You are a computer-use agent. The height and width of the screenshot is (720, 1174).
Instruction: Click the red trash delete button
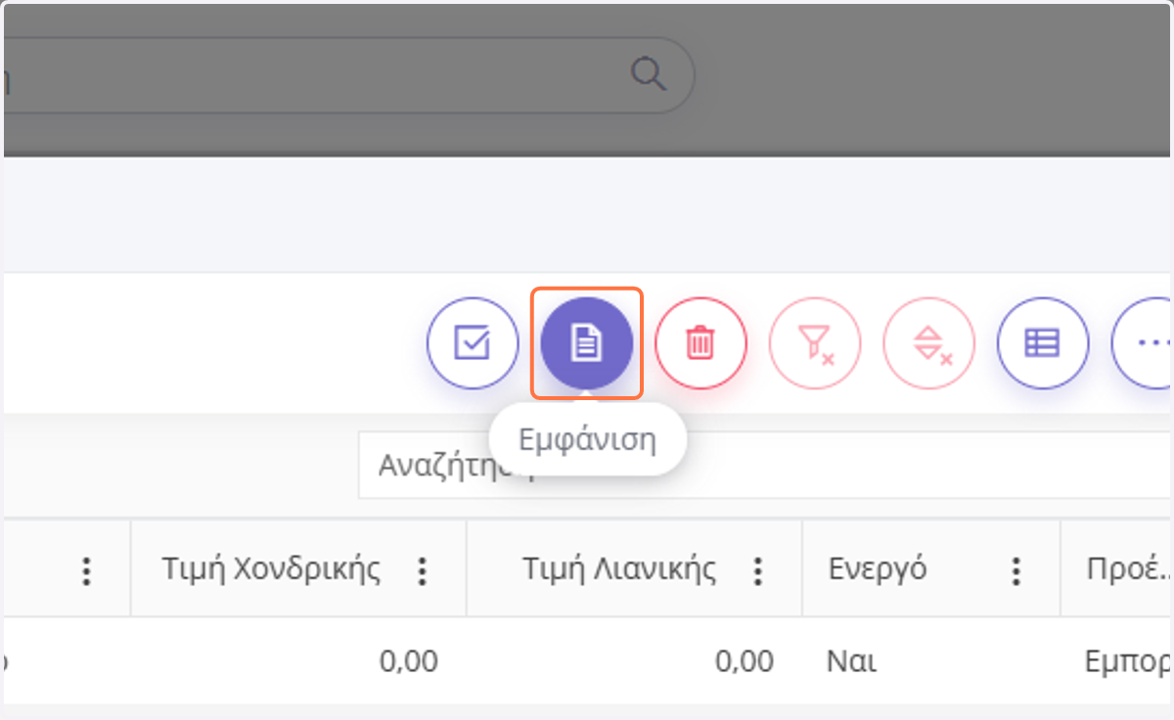[x=700, y=343]
